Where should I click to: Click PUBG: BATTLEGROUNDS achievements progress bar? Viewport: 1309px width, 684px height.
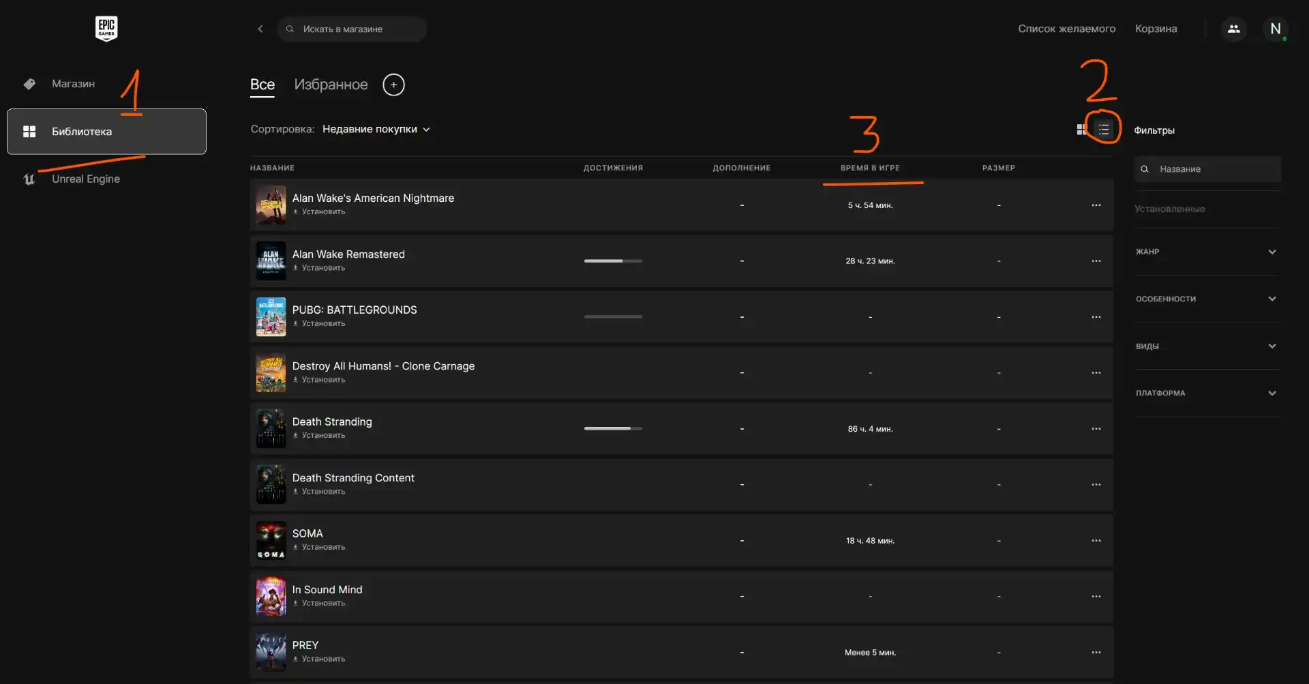613,317
